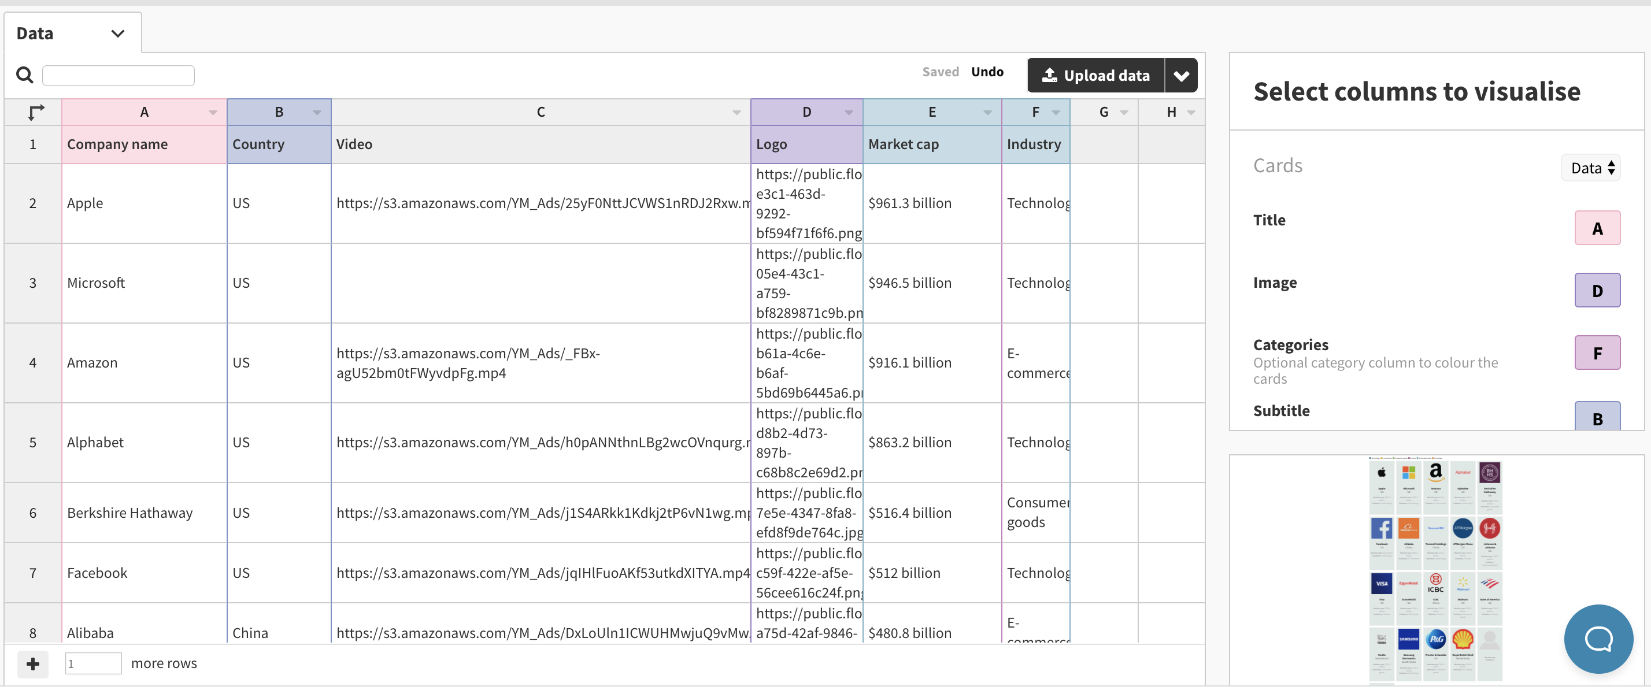This screenshot has width=1651, height=690.
Task: Change the Cards sheet selector from Data
Action: tap(1591, 168)
